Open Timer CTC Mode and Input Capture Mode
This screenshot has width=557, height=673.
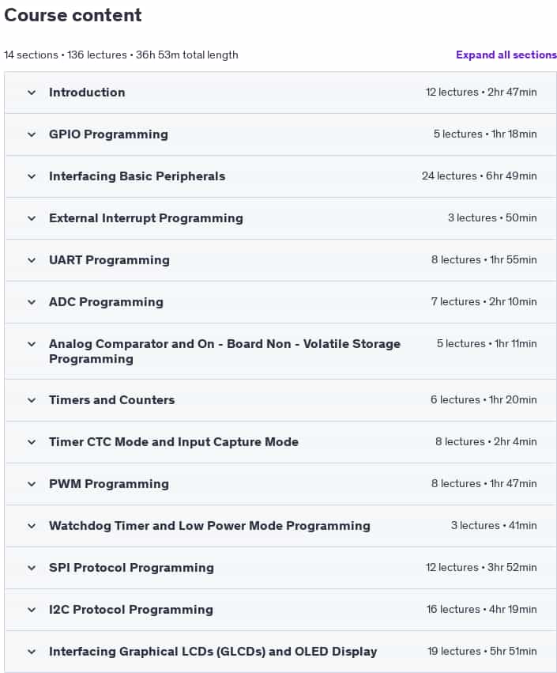[174, 441]
